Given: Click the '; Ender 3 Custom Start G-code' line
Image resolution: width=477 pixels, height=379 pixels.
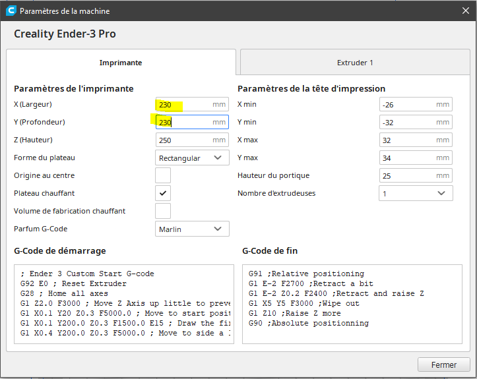Looking at the screenshot, I should coord(87,274).
